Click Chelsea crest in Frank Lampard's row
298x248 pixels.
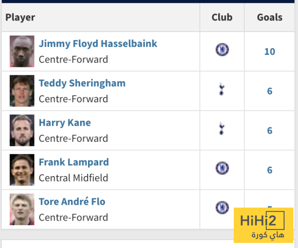(x=222, y=168)
